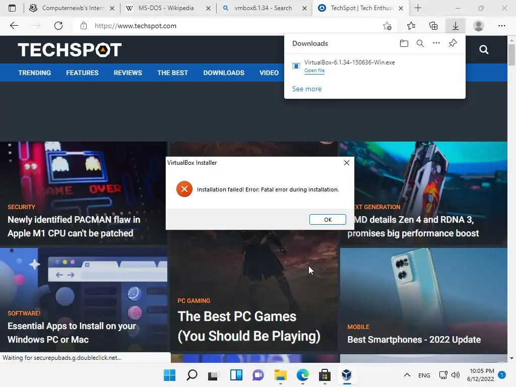Open VIDEO in TechSpot nav
Viewport: 516px width, 387px height.
[269, 73]
